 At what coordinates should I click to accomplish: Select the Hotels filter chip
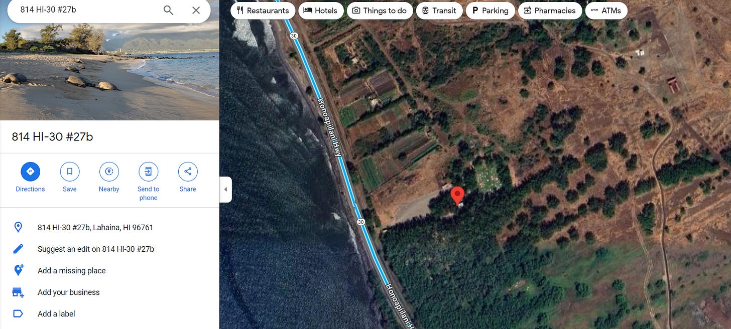coord(321,11)
